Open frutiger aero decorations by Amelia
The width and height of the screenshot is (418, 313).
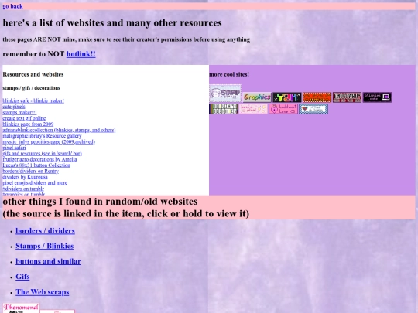point(39,159)
